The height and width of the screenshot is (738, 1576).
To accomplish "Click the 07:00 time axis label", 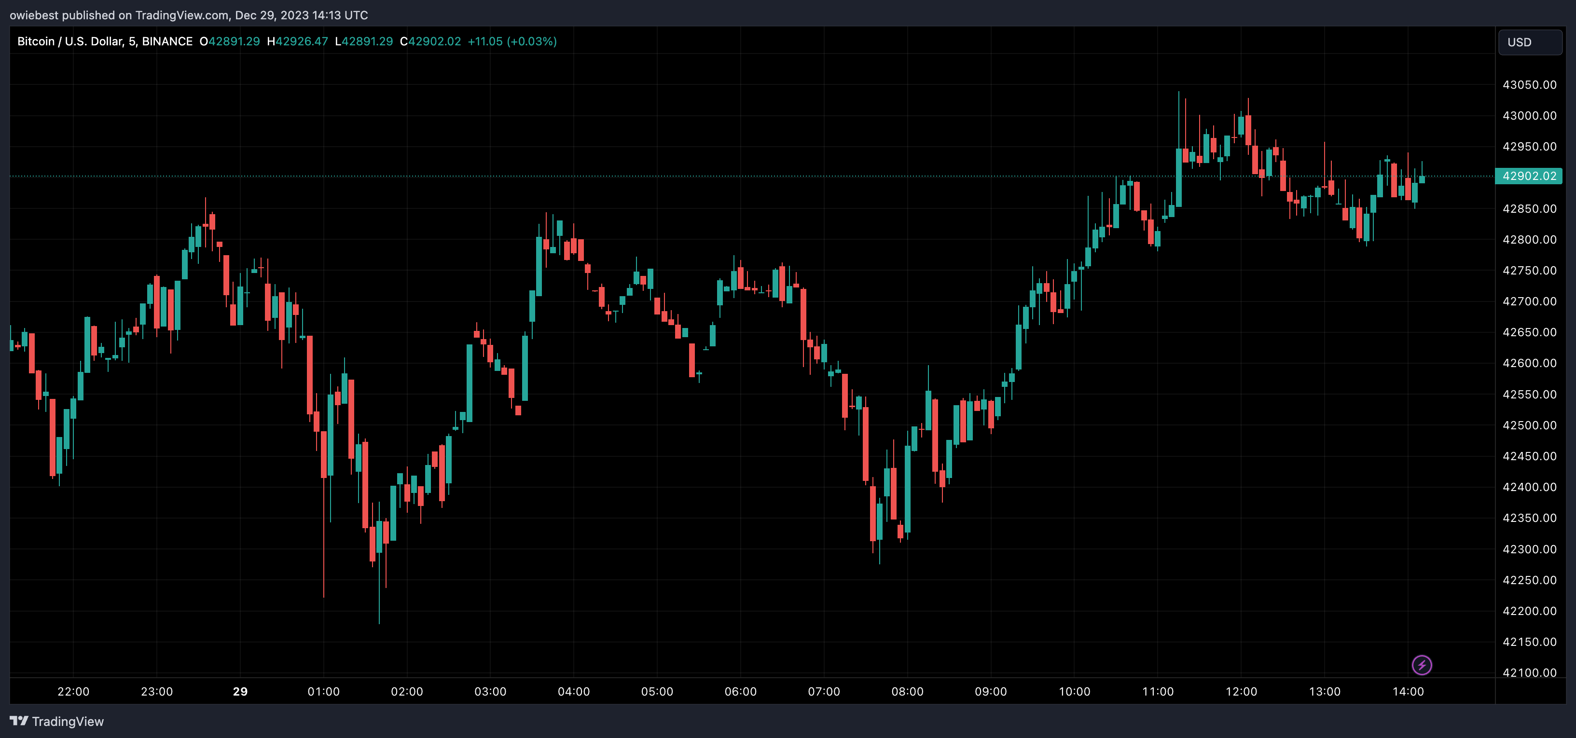I will 824,692.
